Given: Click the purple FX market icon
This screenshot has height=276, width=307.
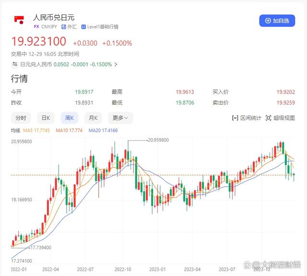Looking at the screenshot, I should (x=36, y=26).
